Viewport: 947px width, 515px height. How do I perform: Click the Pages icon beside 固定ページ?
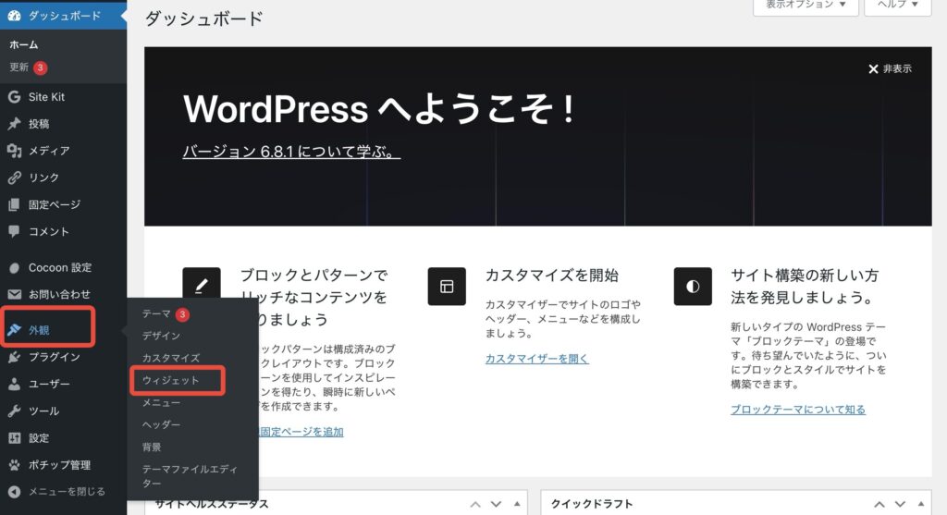click(x=14, y=204)
